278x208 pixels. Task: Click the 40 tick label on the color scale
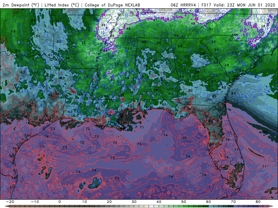159,202
